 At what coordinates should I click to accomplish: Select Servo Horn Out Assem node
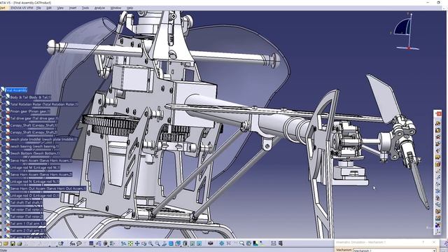(x=48, y=188)
